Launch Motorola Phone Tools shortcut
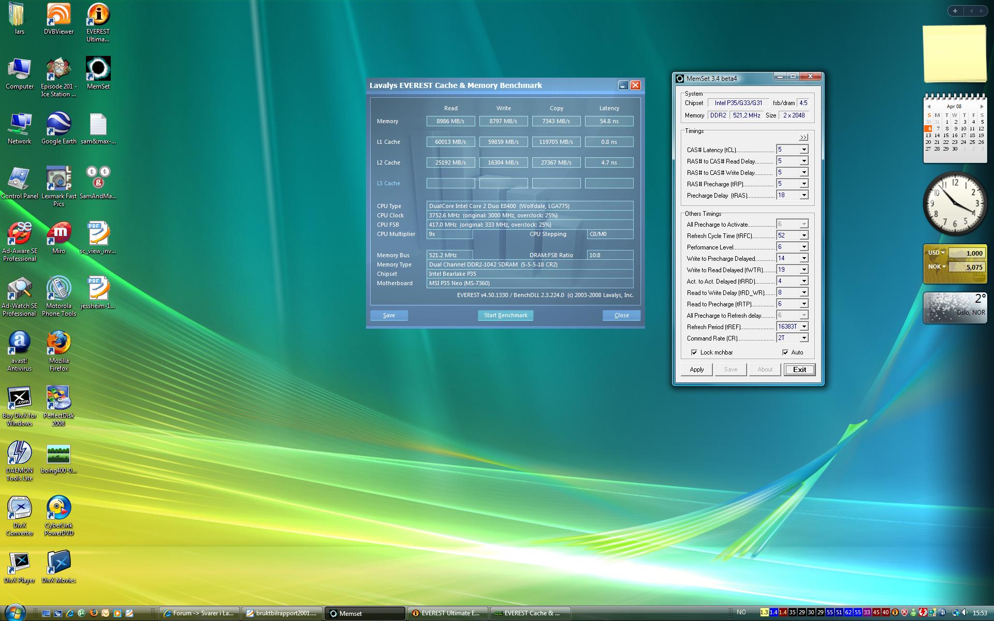994x621 pixels. coord(59,296)
